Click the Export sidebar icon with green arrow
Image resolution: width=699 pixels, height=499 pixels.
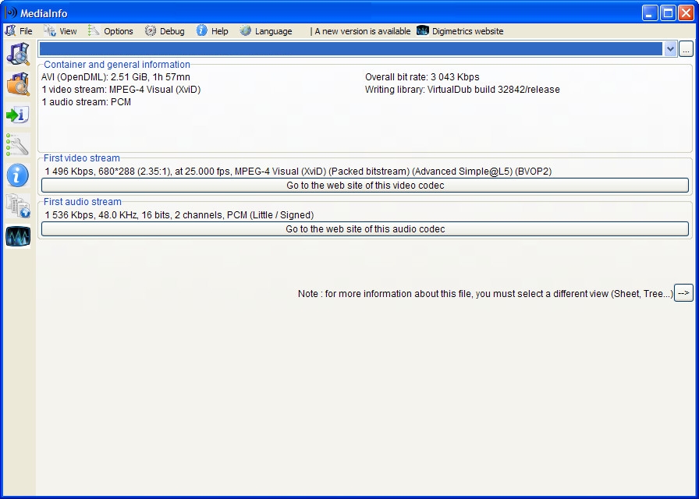coord(18,115)
